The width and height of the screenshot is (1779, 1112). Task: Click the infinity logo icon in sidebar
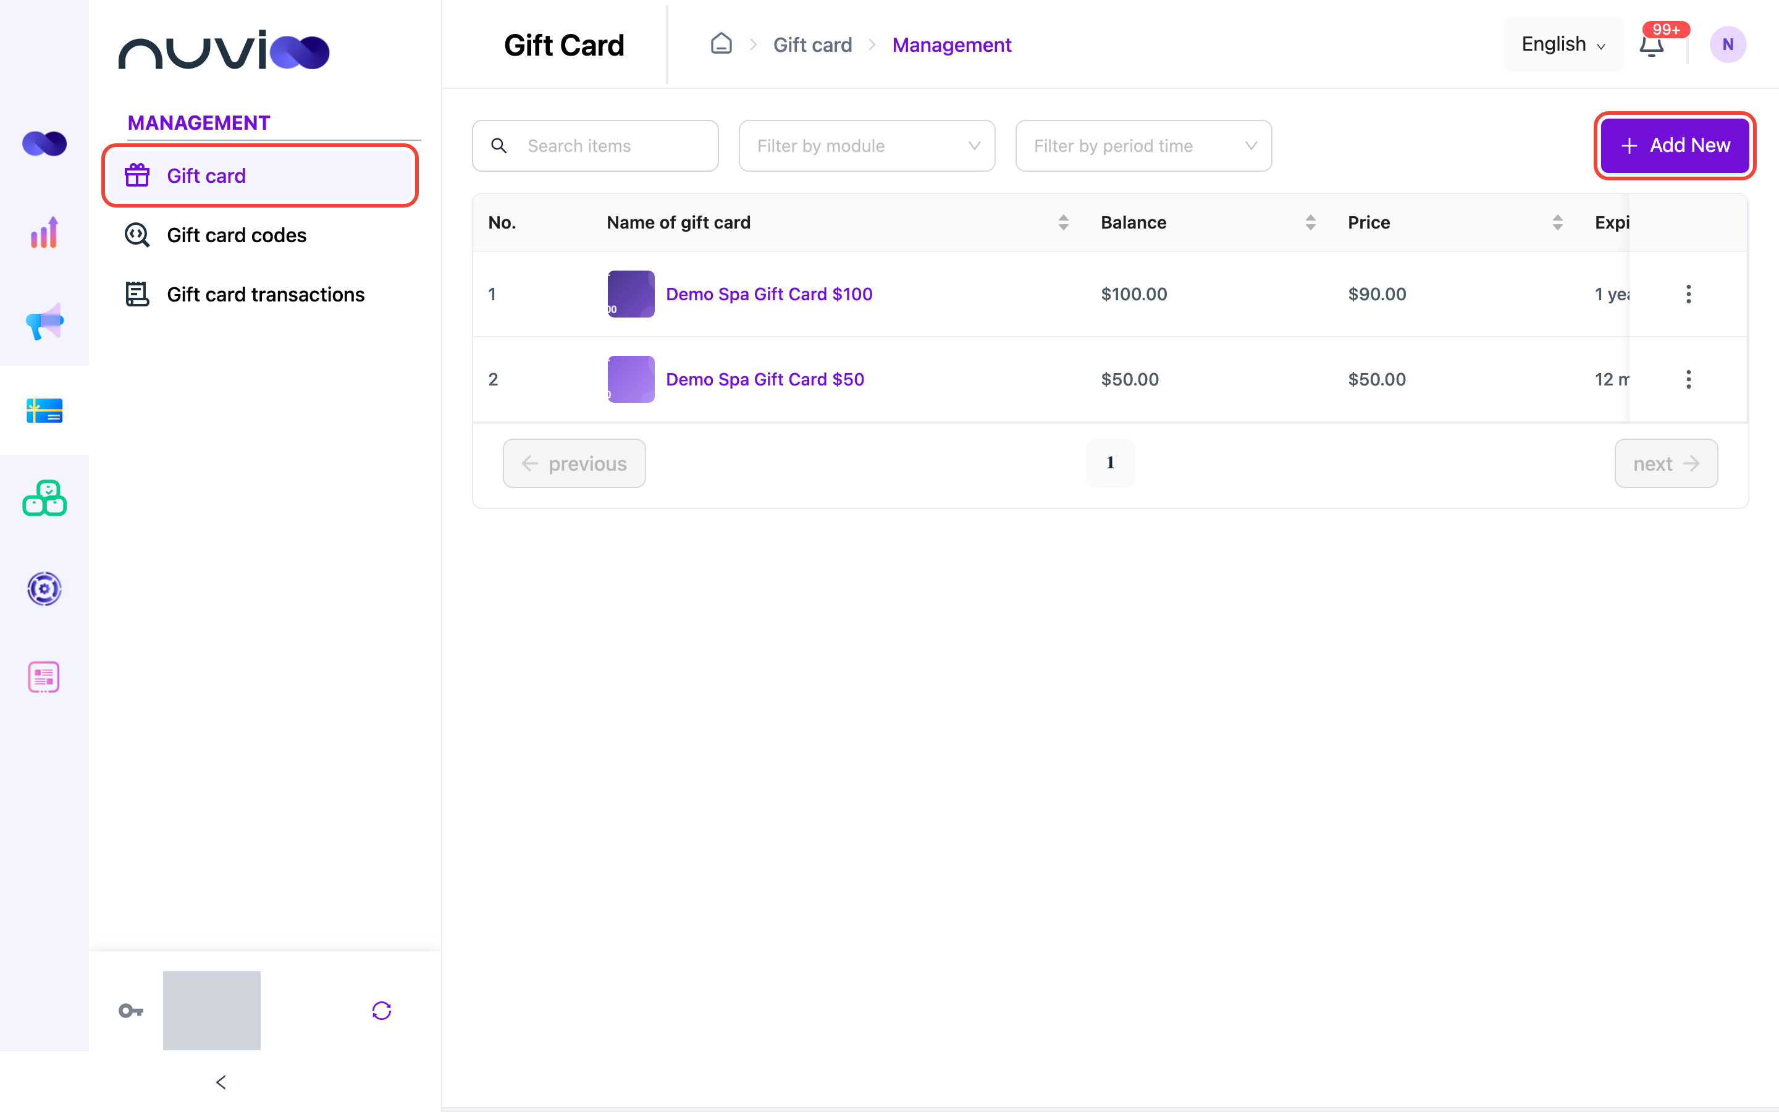(x=44, y=143)
